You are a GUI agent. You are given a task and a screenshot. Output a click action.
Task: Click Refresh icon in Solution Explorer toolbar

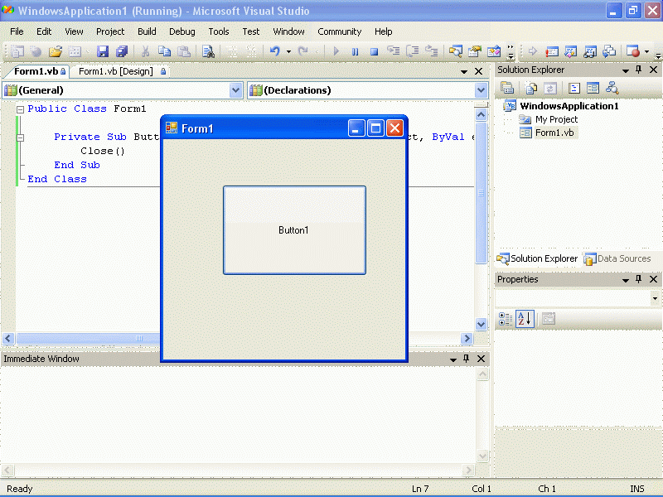pos(549,88)
